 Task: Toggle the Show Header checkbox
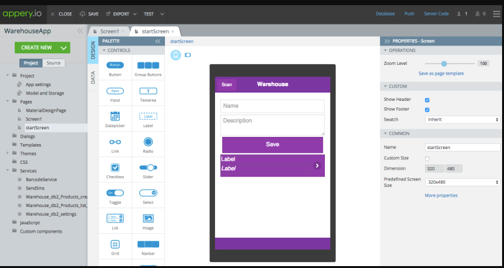pos(427,100)
